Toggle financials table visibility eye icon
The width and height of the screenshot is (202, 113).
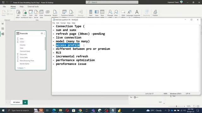pos(42,34)
